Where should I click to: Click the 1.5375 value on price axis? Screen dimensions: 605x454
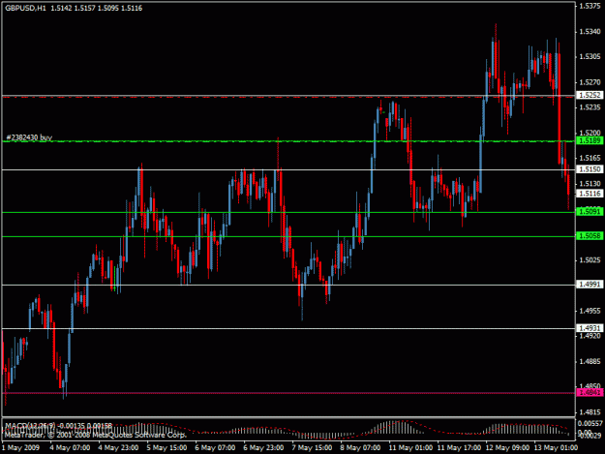pos(590,6)
